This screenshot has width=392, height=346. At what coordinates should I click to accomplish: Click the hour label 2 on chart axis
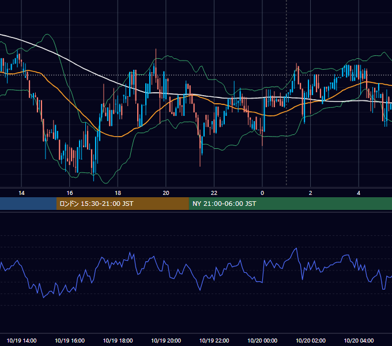click(310, 193)
